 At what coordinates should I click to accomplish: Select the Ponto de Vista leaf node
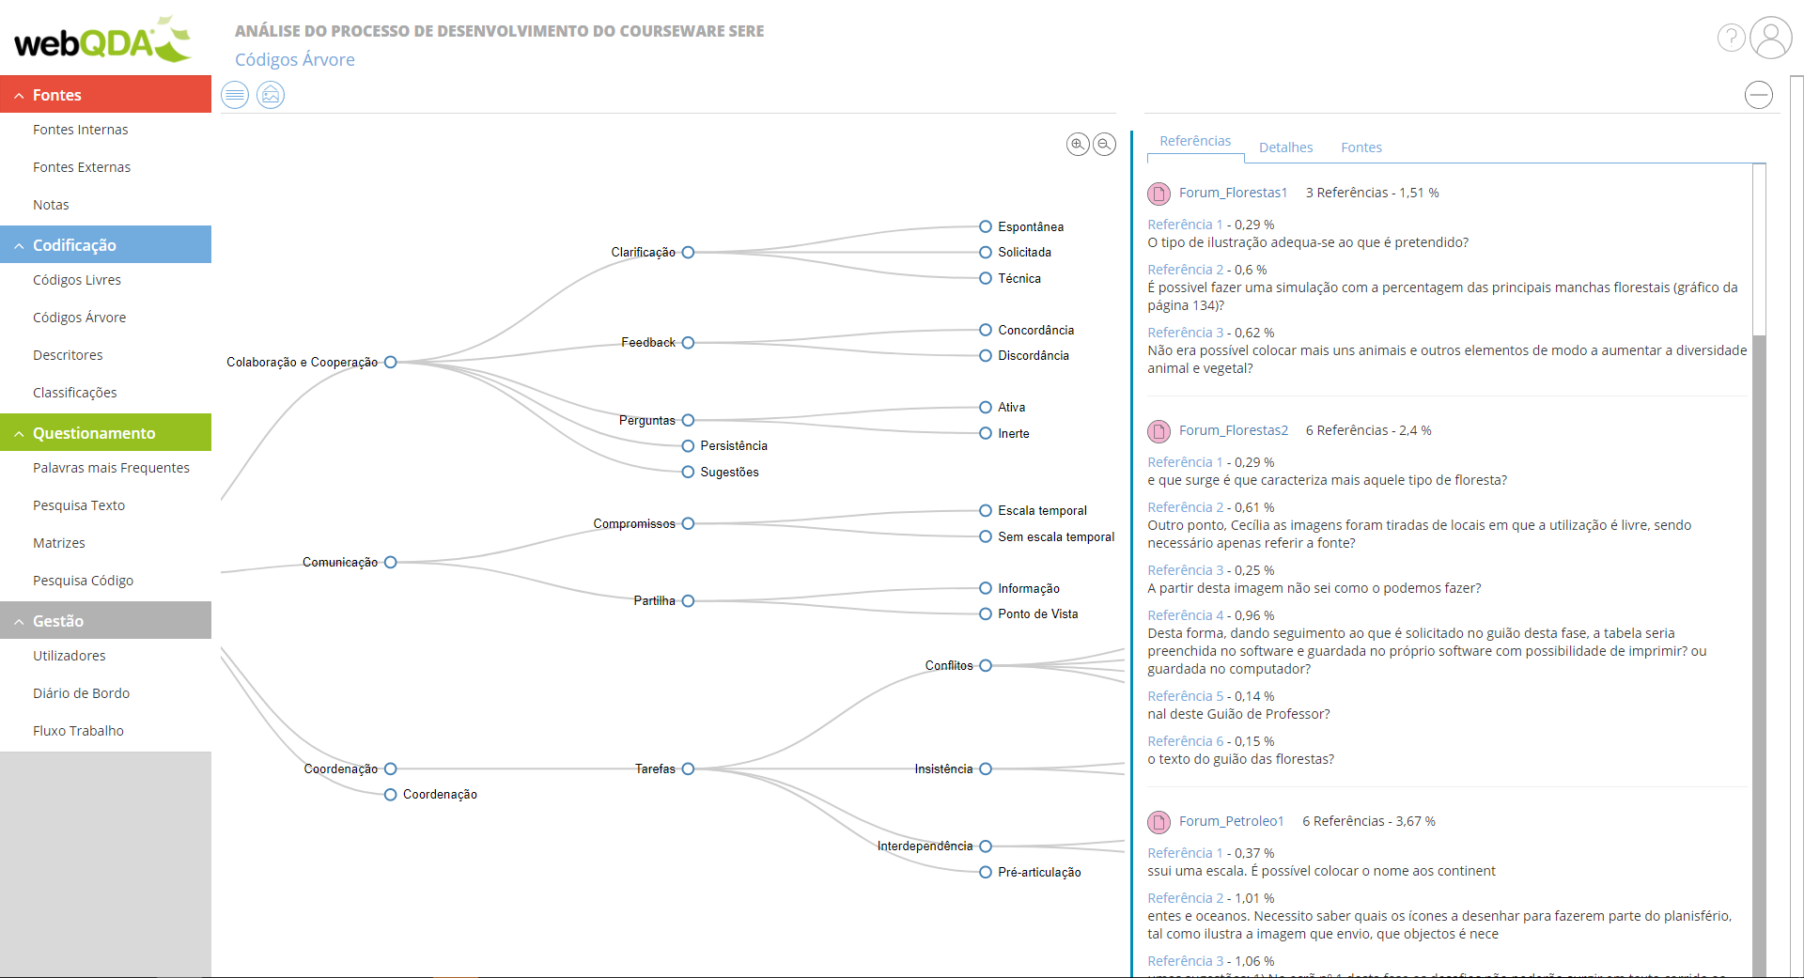1030,613
